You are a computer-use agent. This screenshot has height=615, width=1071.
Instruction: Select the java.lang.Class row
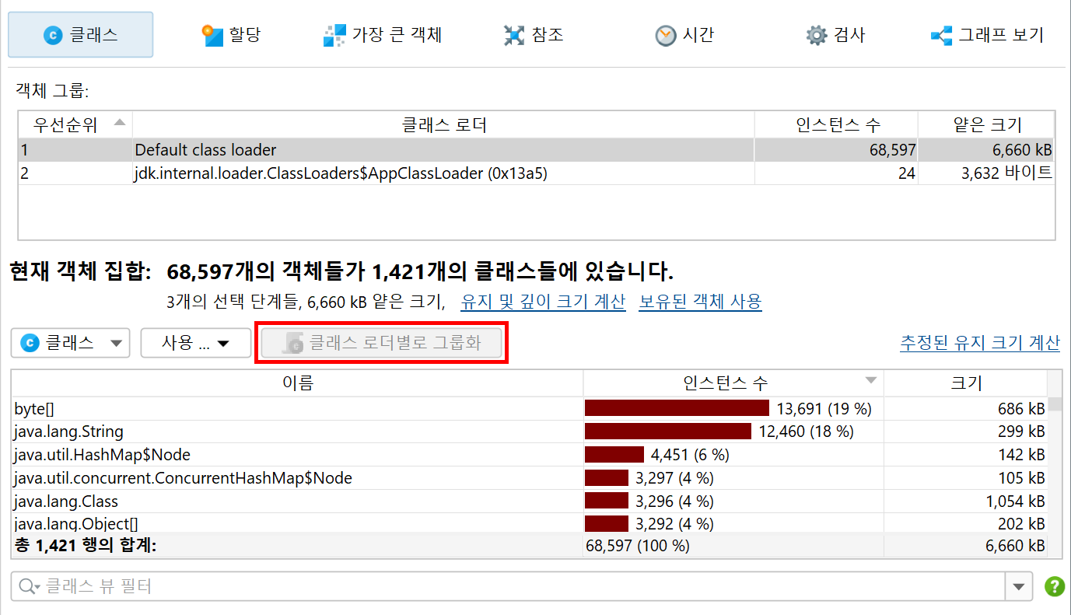(530, 501)
